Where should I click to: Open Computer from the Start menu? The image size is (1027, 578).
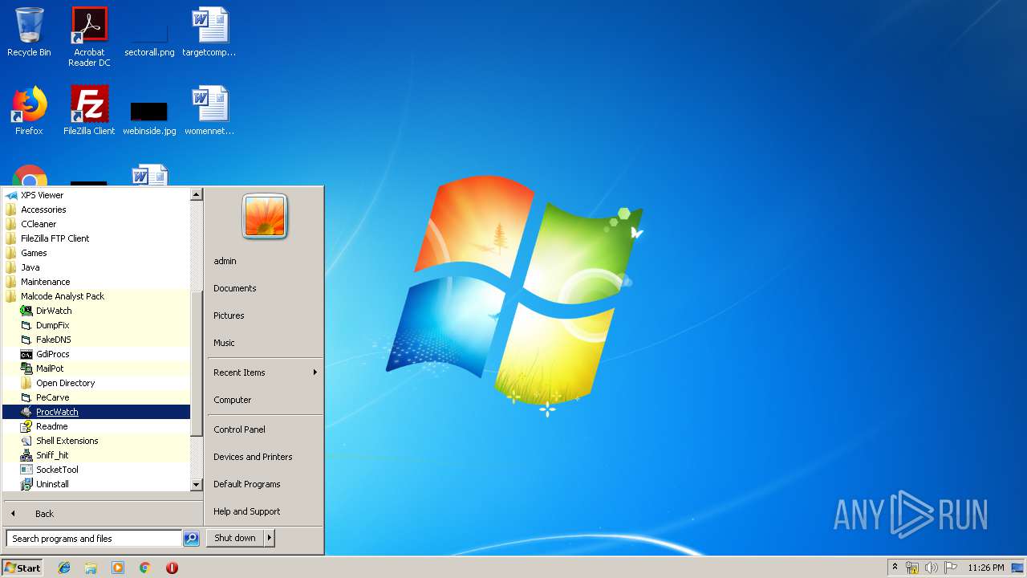tap(265, 400)
